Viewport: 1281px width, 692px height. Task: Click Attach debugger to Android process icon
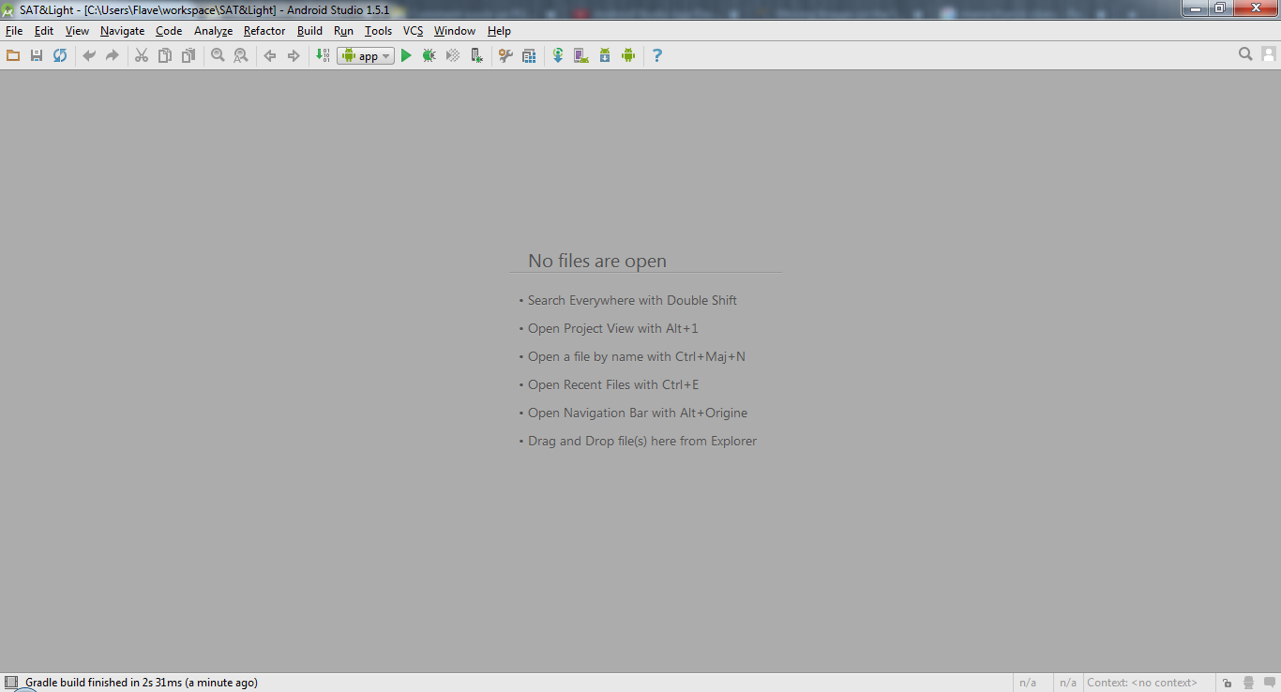pos(476,56)
